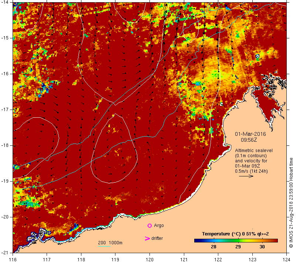Click the temperature color bar legend
Viewport: 296px width, 262px height.
(x=236, y=241)
